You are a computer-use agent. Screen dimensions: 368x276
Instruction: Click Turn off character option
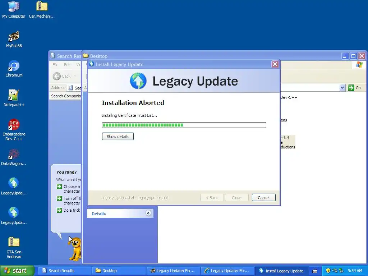69,201
